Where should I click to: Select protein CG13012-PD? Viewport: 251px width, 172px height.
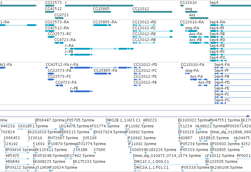145,65
